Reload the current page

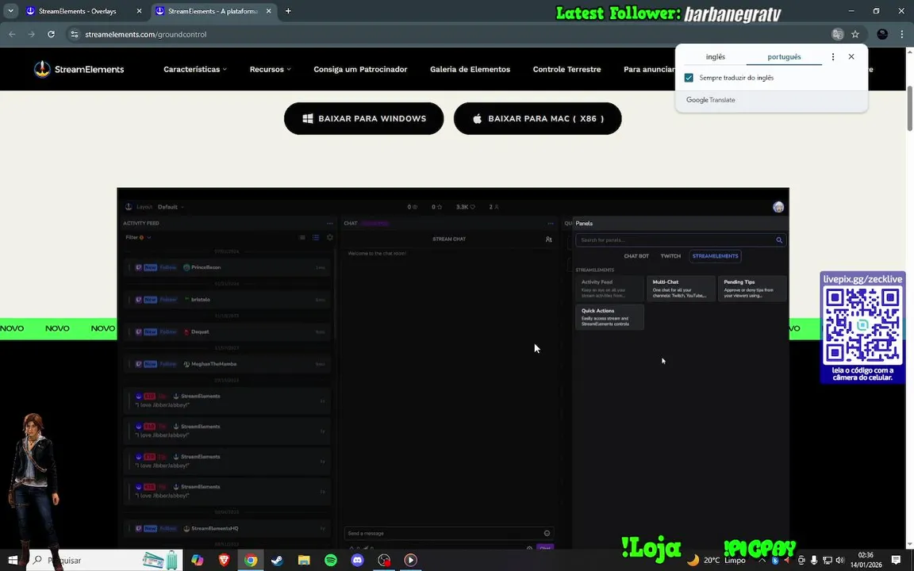coord(52,34)
